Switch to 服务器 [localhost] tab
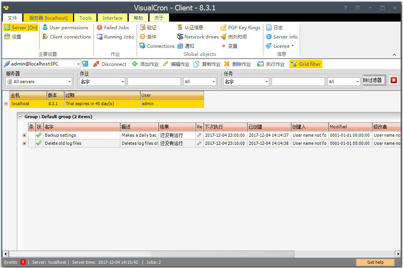Viewport: 403px width, 268px height. point(48,18)
